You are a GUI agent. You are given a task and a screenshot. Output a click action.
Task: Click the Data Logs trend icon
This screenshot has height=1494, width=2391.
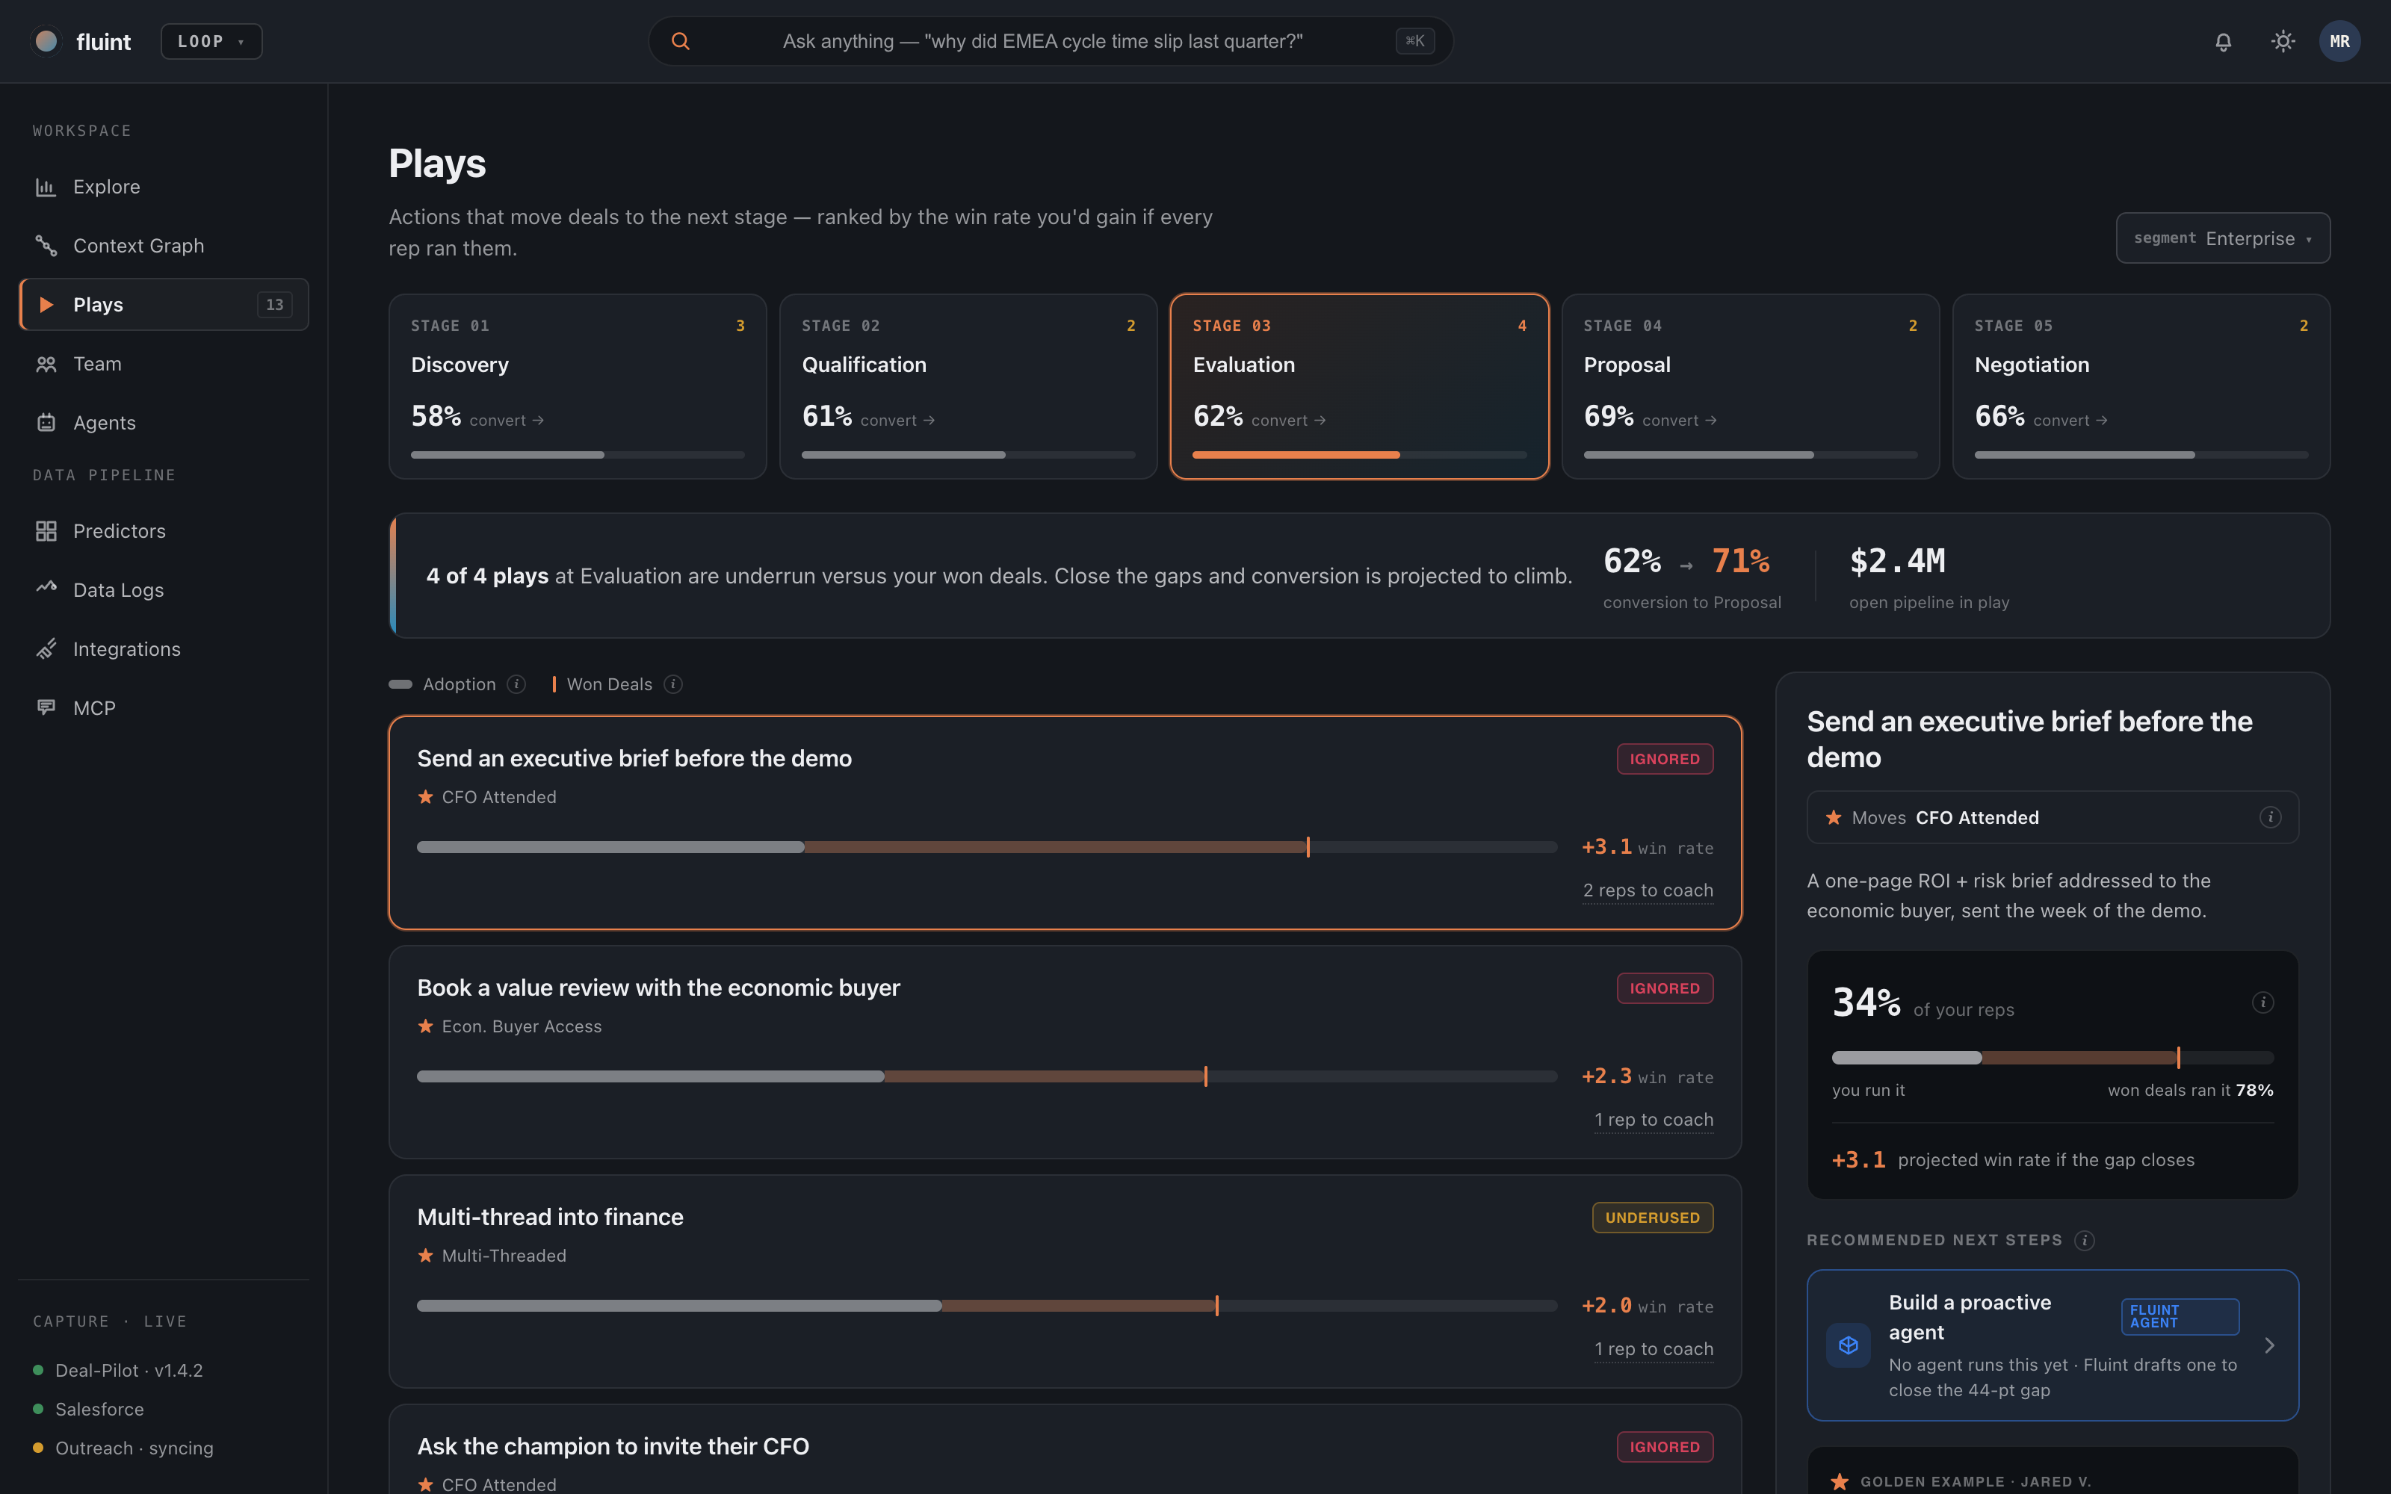click(x=46, y=587)
